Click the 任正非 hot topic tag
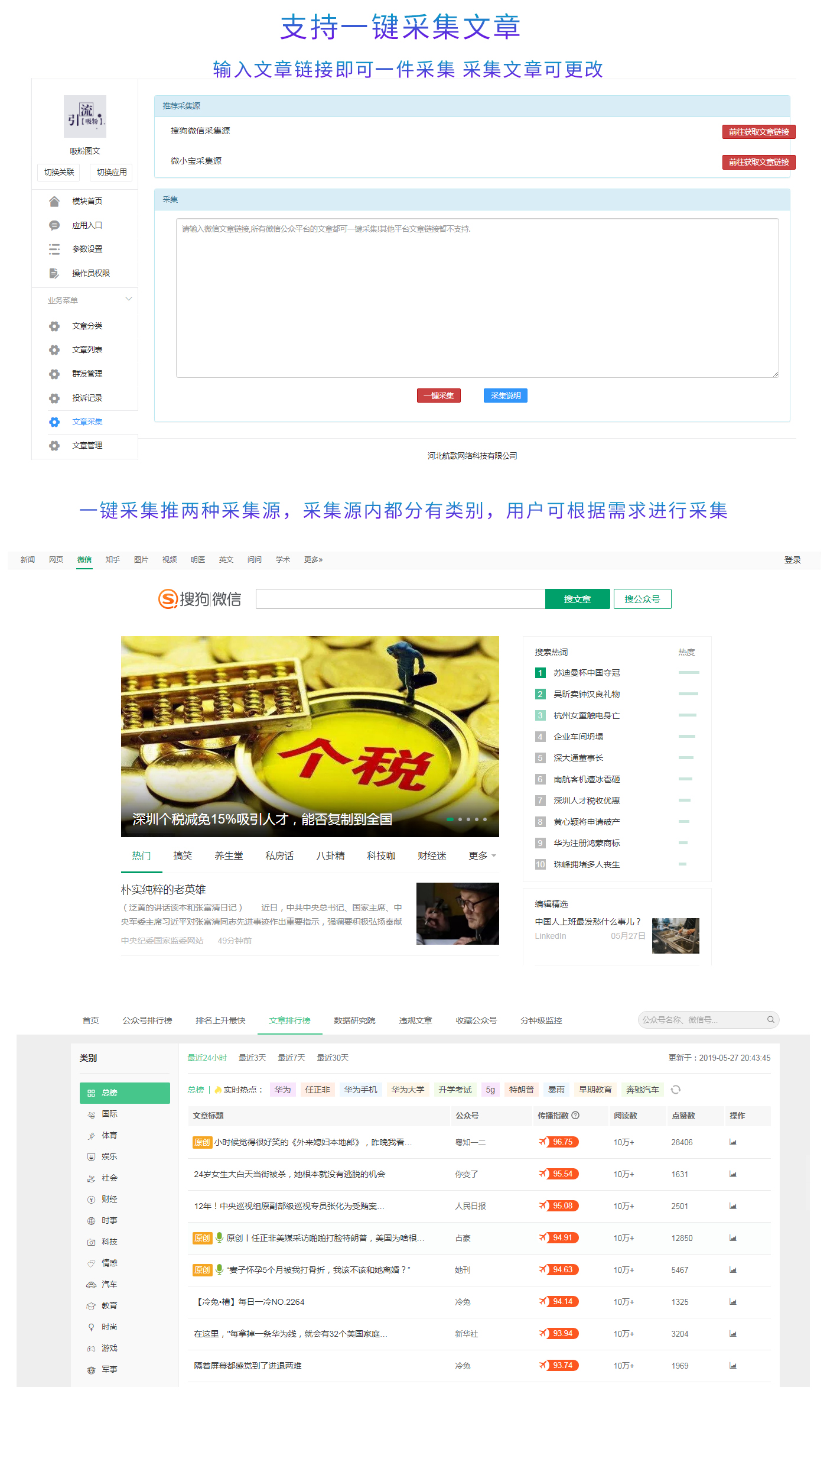 pyautogui.click(x=317, y=1090)
